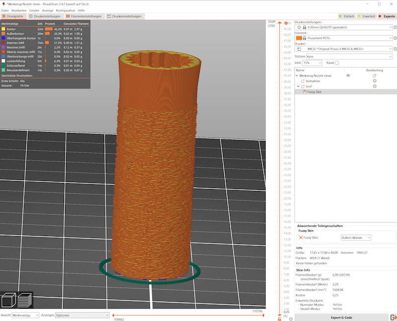397x321 pixels.
Task: Click the lock icon in the filament preset
Action: [304, 38]
